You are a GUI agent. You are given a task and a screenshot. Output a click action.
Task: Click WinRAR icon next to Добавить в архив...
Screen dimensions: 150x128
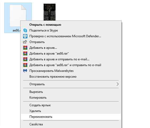click(x=25, y=48)
